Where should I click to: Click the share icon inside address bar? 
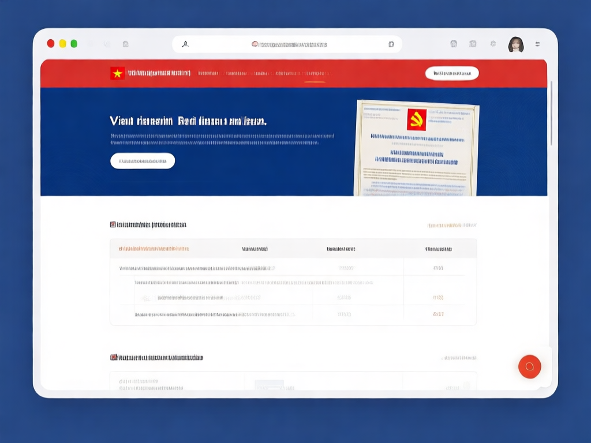(391, 44)
